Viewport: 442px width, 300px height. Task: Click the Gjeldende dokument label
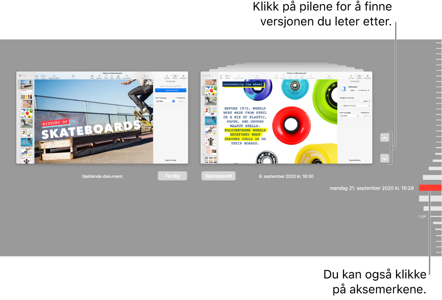click(102, 176)
